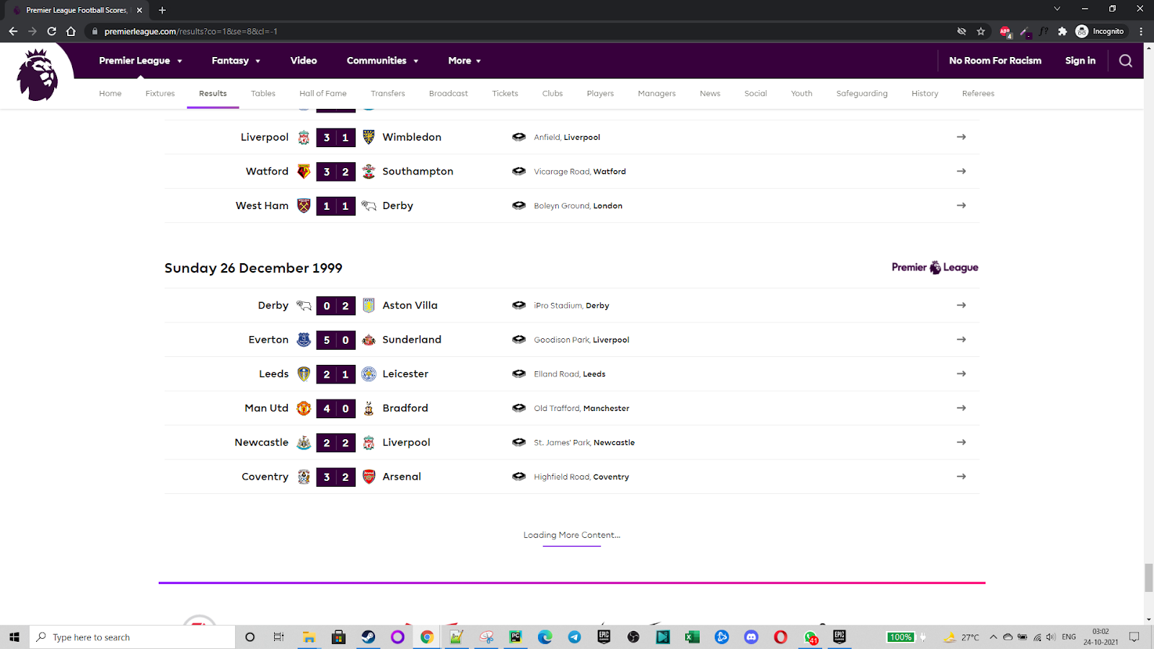Go to the Transfers tab
Viewport: 1154px width, 649px height.
pos(388,94)
